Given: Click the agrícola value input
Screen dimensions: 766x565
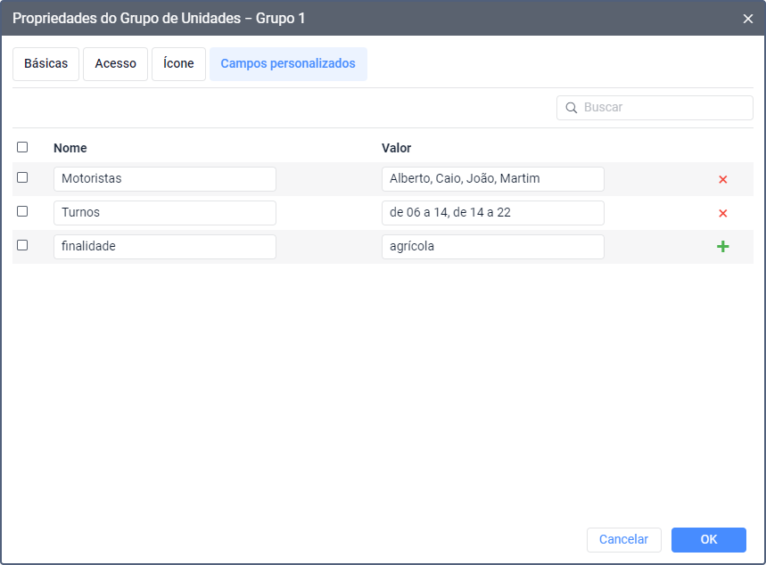Looking at the screenshot, I should [492, 247].
